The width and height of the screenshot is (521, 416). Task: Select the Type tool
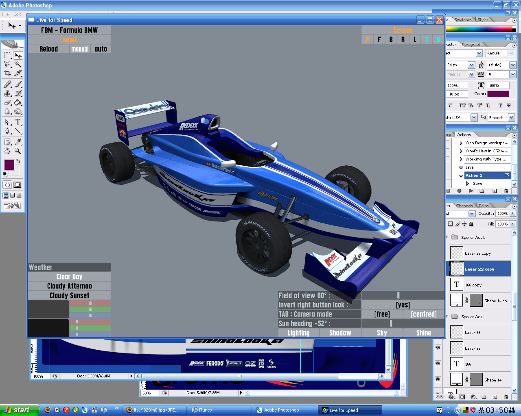pyautogui.click(x=18, y=122)
